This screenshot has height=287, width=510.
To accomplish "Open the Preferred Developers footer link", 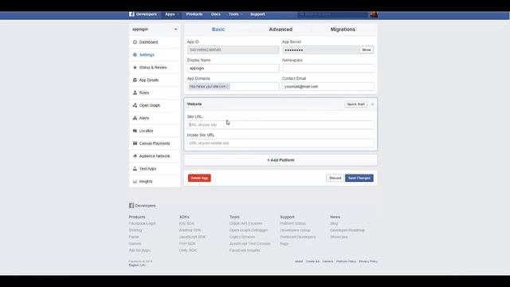I will (297, 237).
